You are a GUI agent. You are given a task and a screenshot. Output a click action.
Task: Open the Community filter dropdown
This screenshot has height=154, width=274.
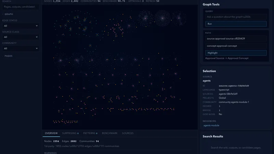21,48
